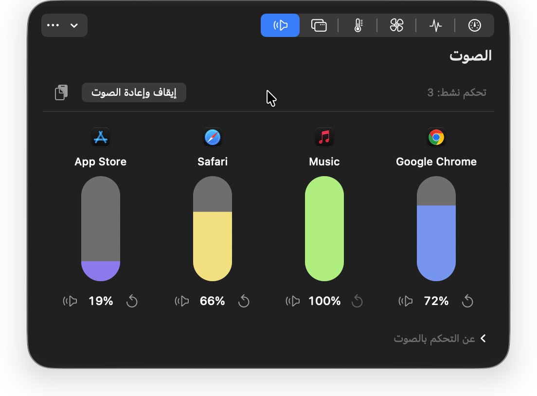The image size is (537, 396).
Task: Reset Music volume with the revert arrow
Action: (x=357, y=301)
